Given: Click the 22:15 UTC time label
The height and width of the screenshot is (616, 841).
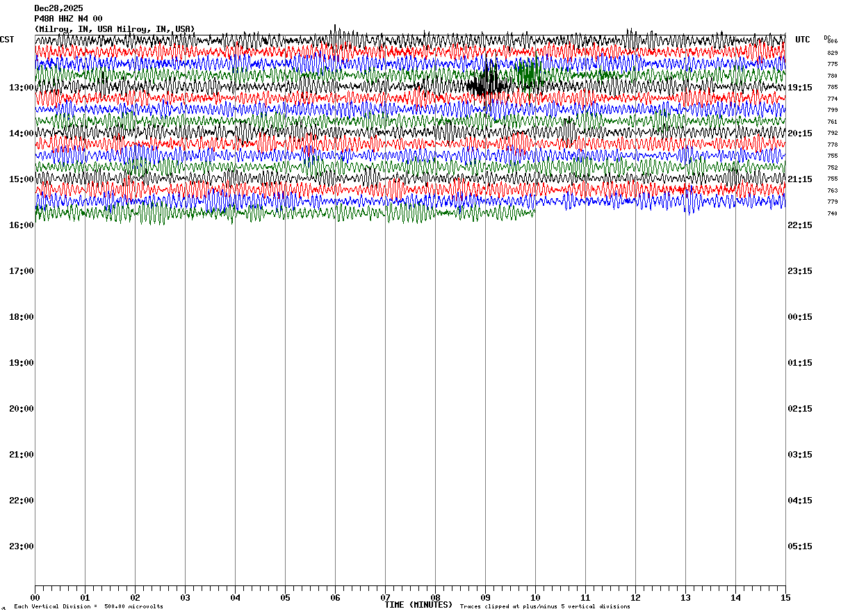Looking at the screenshot, I should (x=800, y=225).
